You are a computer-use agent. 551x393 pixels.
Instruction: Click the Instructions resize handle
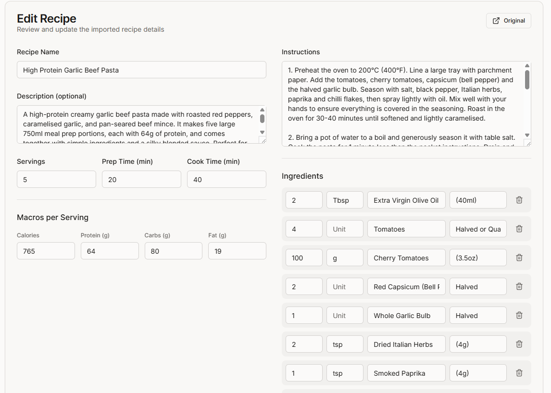(527, 143)
